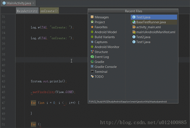Click the Messages tool window icon
The image size is (190, 128).
point(92,17)
